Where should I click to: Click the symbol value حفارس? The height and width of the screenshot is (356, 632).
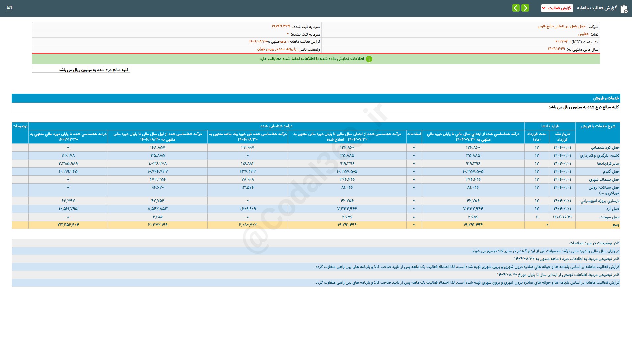(584, 34)
